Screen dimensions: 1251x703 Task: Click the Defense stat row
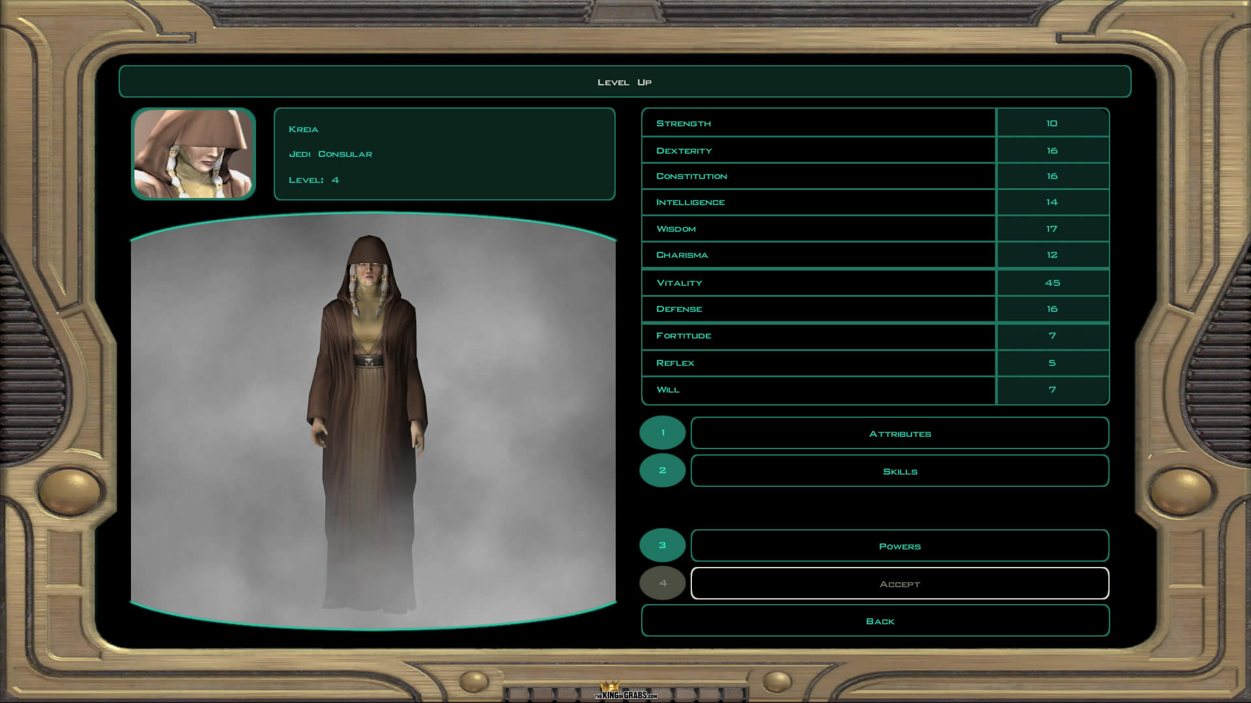tap(818, 309)
